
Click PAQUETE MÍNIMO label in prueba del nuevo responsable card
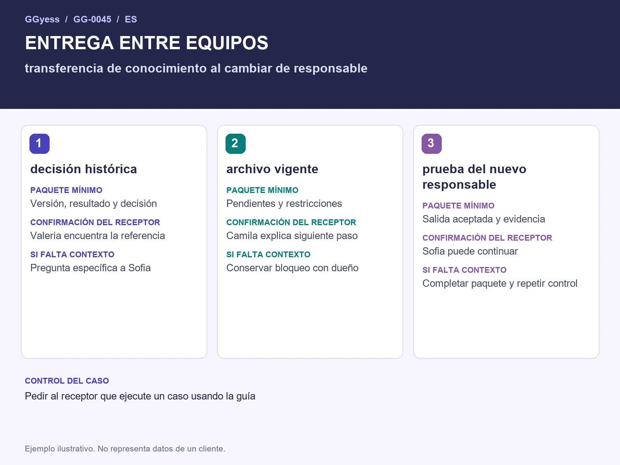tap(458, 206)
